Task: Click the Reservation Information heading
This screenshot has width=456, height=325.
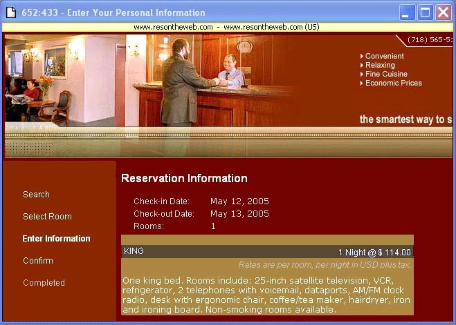Action: 184,179
